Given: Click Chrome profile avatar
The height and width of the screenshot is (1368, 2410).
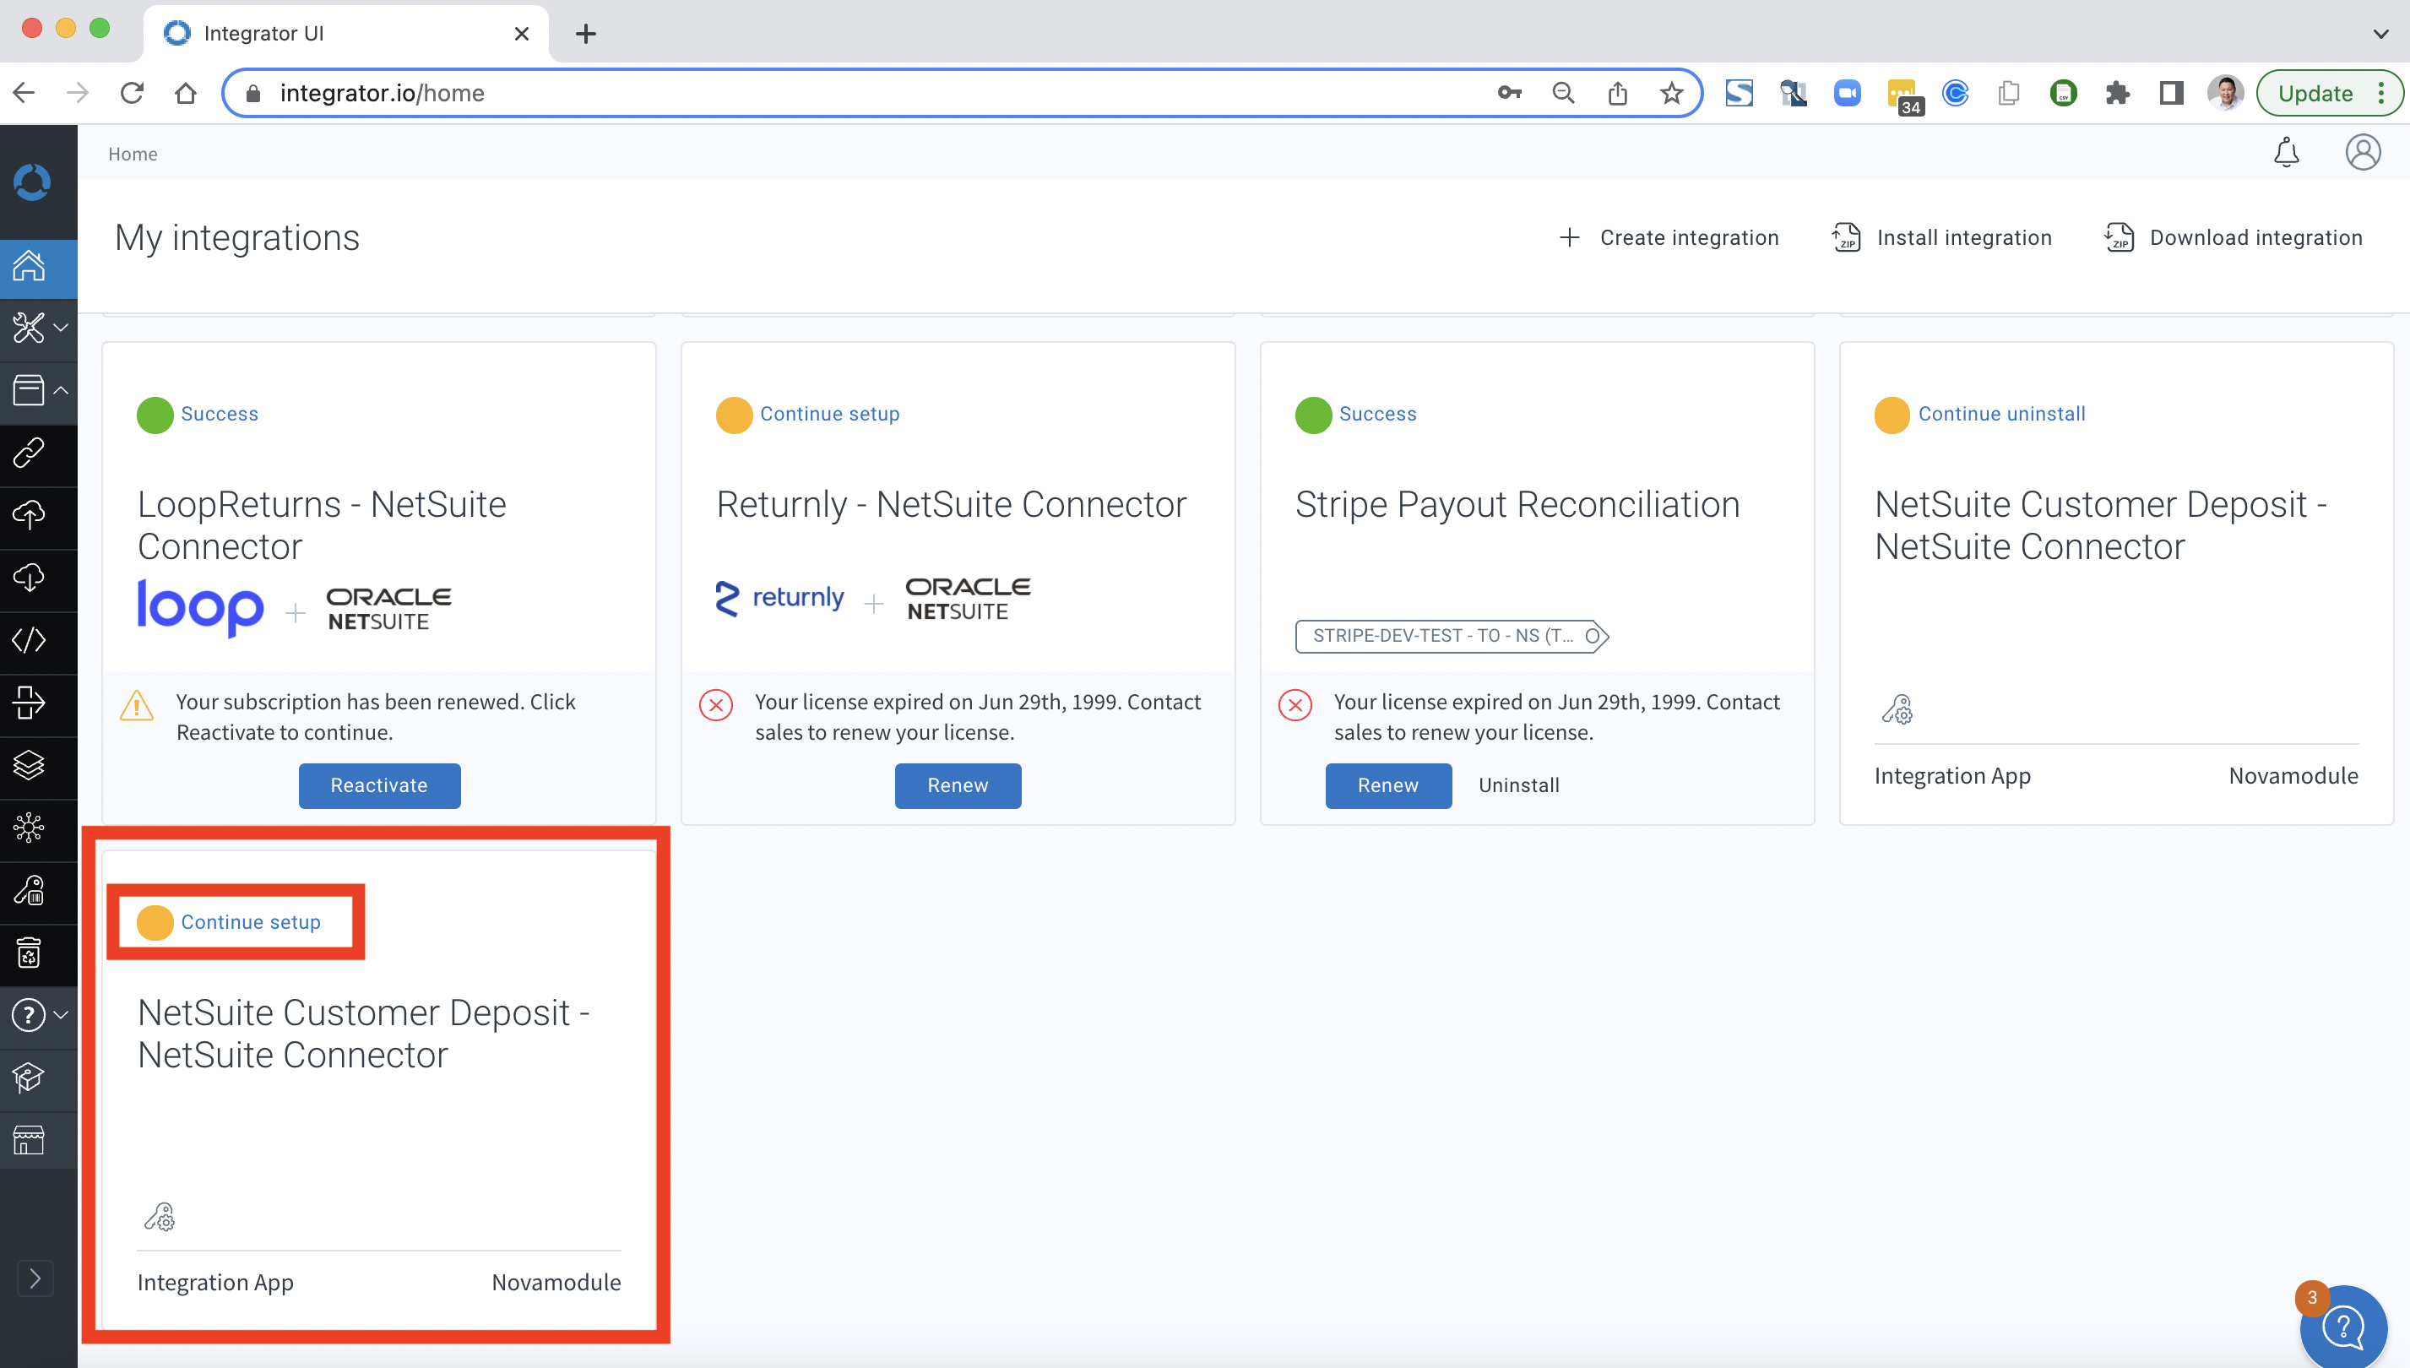Looking at the screenshot, I should coord(2225,93).
